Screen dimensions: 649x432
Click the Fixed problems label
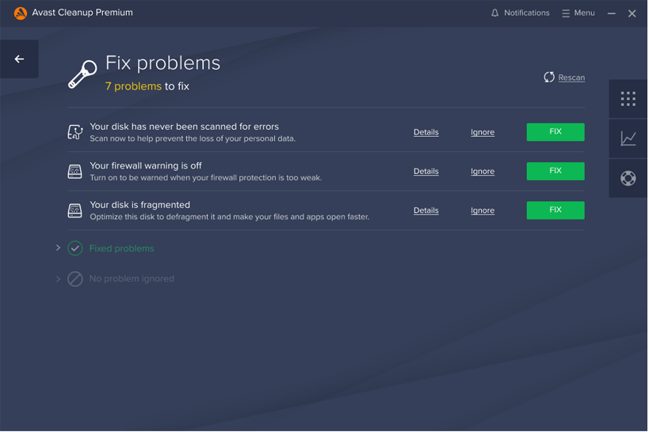tap(121, 248)
